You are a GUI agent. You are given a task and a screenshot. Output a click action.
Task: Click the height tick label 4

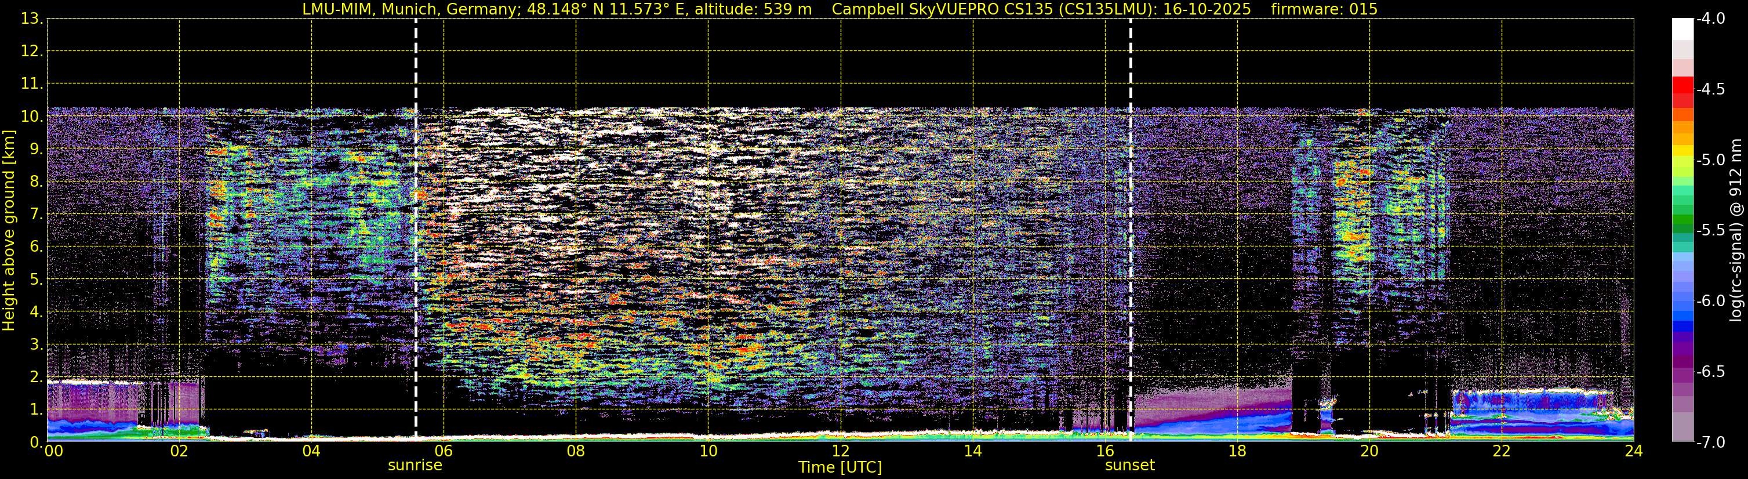pyautogui.click(x=35, y=312)
